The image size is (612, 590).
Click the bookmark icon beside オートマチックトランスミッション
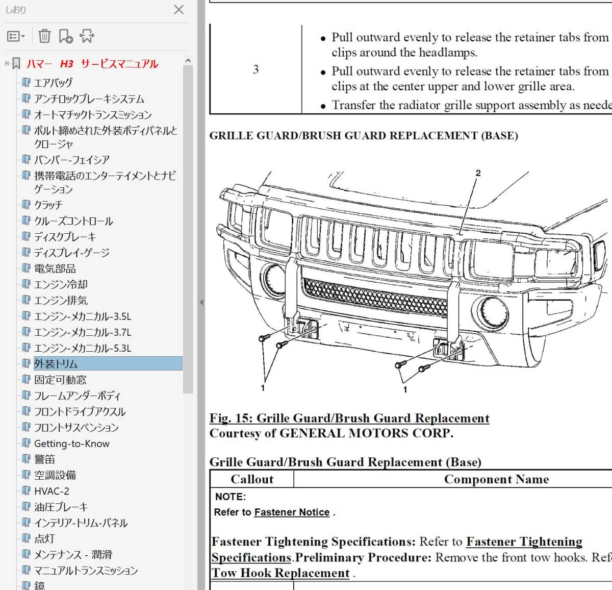[26, 114]
